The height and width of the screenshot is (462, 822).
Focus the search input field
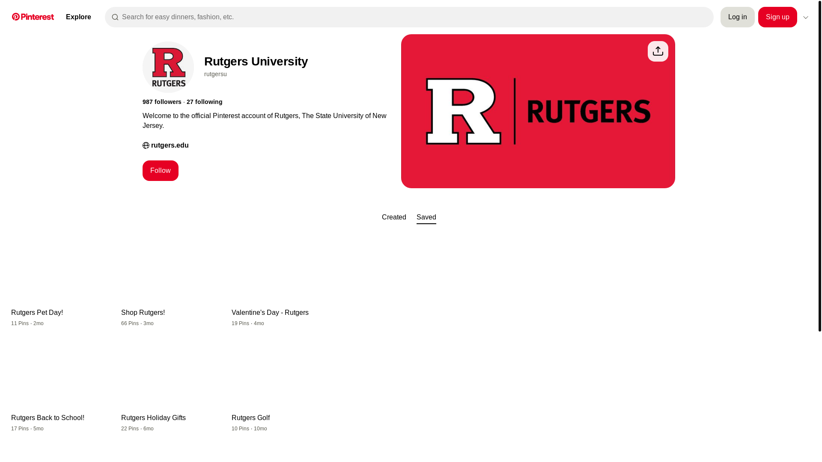point(409,17)
